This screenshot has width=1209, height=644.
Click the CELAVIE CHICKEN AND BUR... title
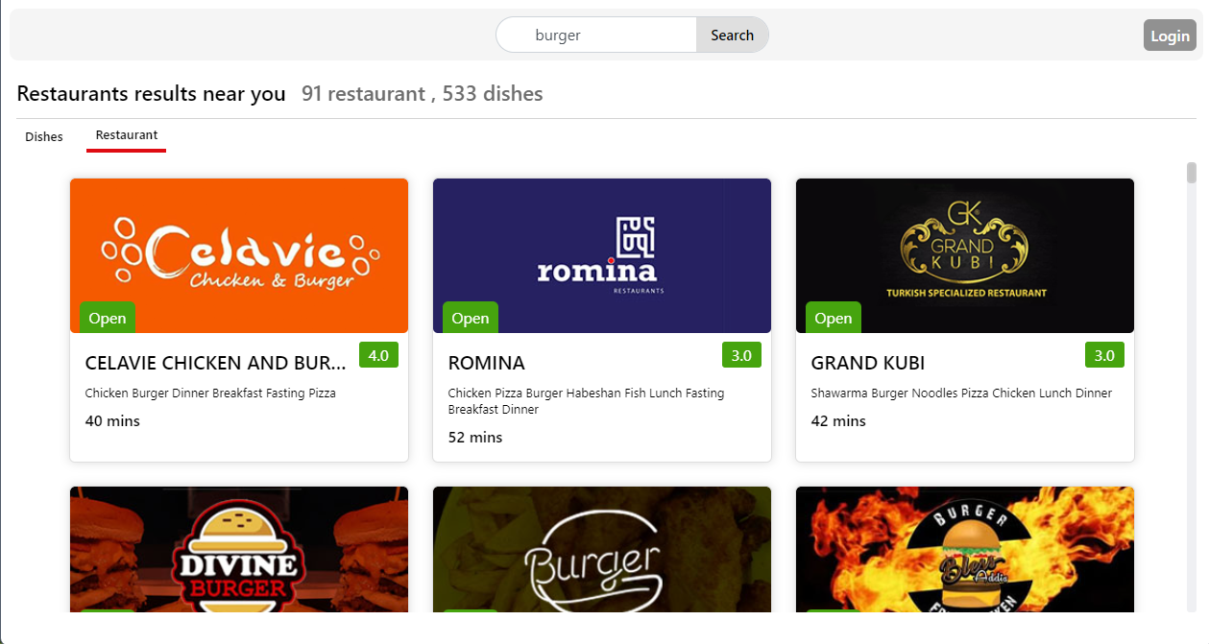click(216, 363)
